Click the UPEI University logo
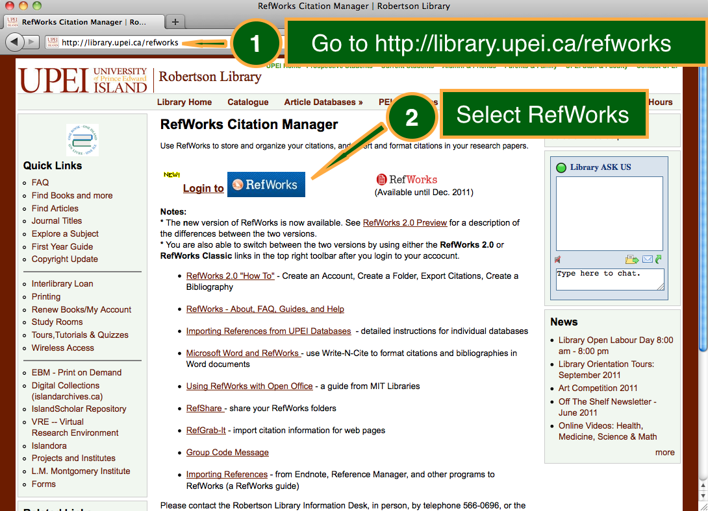 (x=83, y=80)
